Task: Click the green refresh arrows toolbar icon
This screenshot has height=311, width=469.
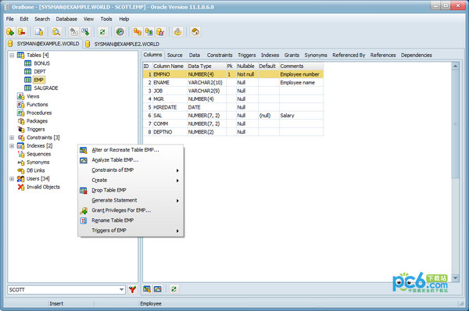Action: (x=102, y=32)
